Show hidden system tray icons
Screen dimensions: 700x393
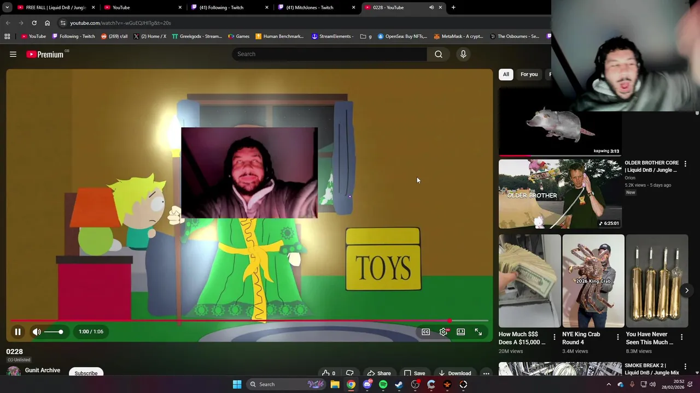pos(609,384)
